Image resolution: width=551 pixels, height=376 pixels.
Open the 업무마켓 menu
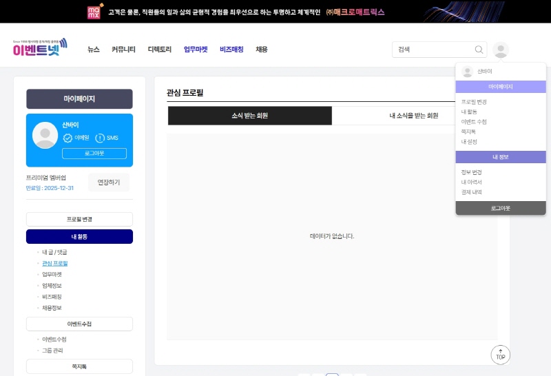pos(196,49)
